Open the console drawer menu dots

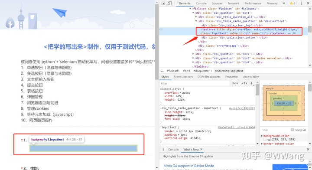[x=163, y=149]
